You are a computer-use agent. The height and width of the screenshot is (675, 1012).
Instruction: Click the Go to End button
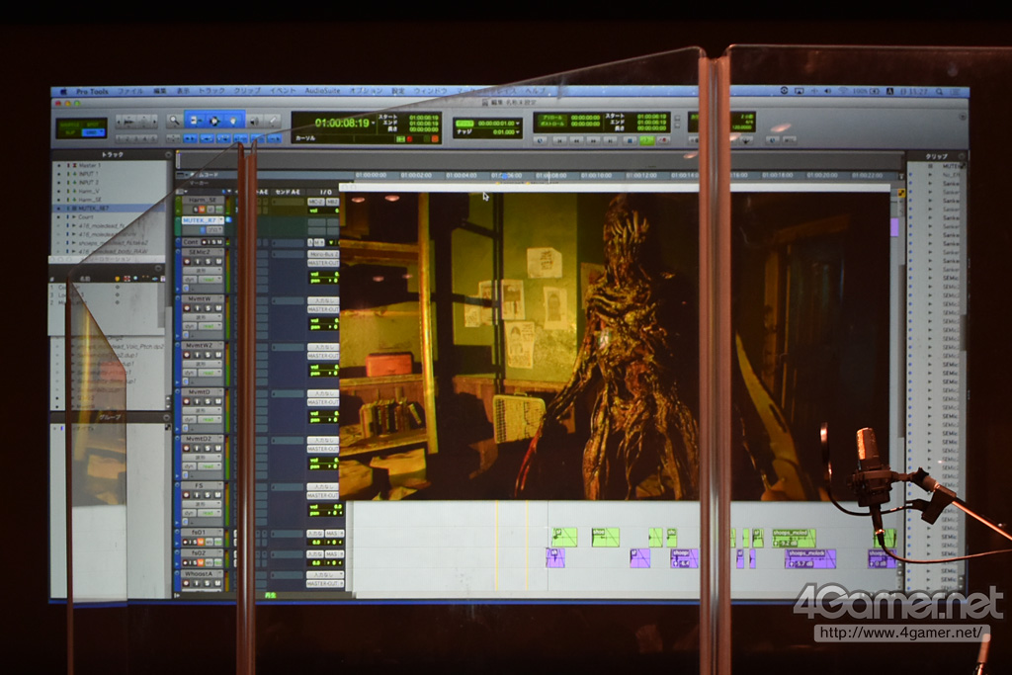[x=610, y=140]
